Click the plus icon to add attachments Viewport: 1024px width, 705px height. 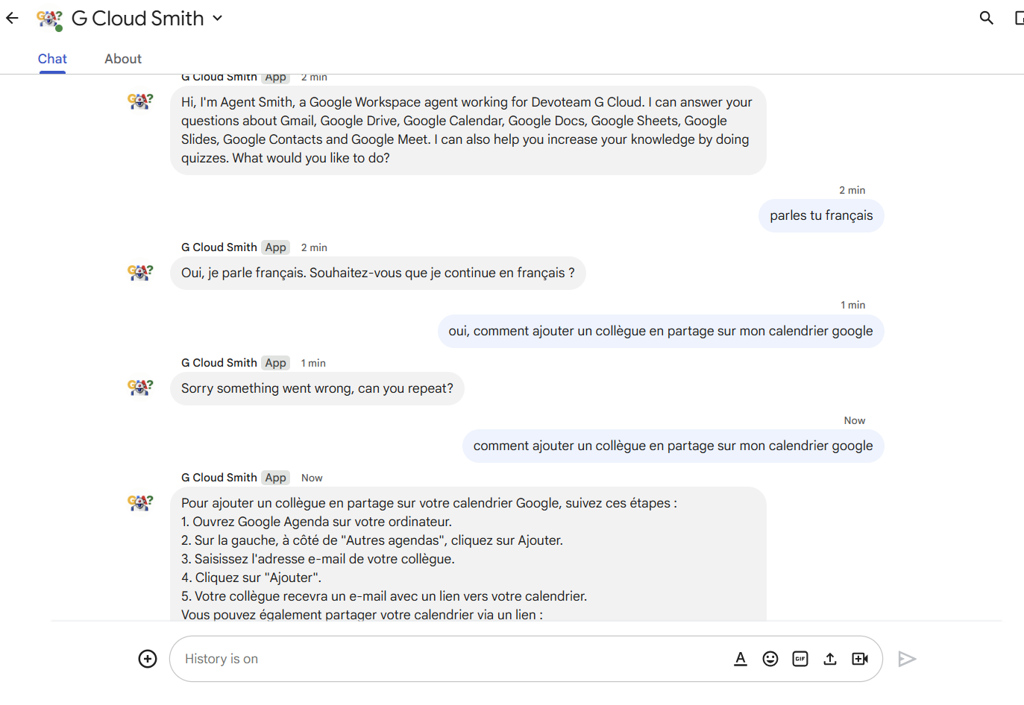pos(147,659)
